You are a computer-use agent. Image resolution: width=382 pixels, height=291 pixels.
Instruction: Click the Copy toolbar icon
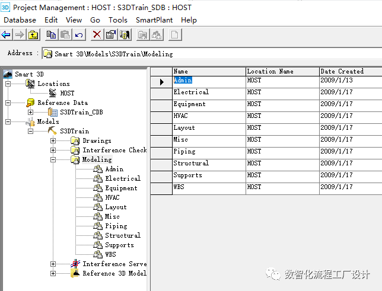coord(52,35)
